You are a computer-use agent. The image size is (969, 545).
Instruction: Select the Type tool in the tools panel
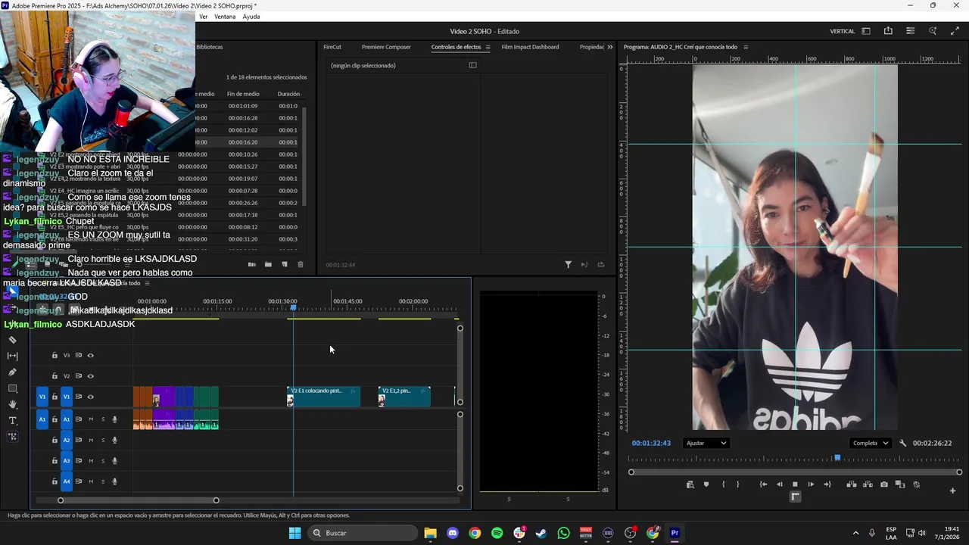pos(12,421)
